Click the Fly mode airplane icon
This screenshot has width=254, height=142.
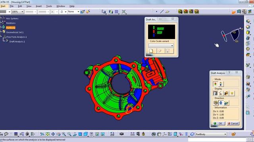42,134
